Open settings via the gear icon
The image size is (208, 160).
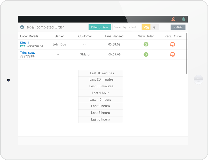click(184, 19)
